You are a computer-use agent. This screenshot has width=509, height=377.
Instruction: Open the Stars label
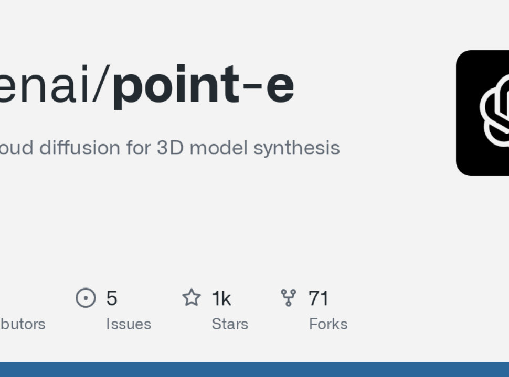230,324
